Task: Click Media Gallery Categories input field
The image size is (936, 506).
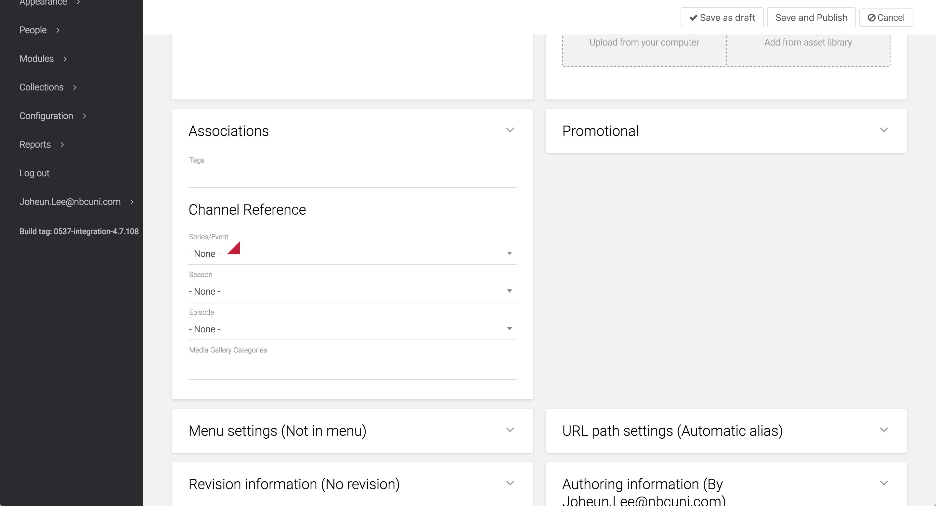Action: tap(352, 369)
